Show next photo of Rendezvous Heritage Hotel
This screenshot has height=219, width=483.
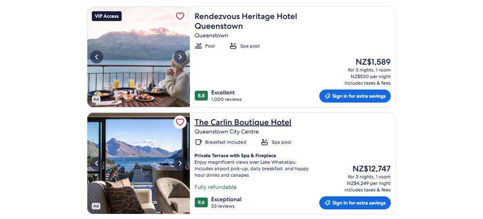(x=180, y=57)
